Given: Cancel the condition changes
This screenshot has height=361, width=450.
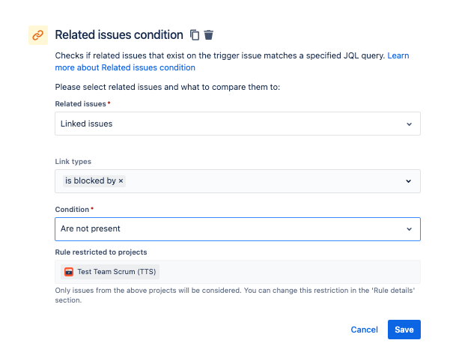Looking at the screenshot, I should 364,330.
